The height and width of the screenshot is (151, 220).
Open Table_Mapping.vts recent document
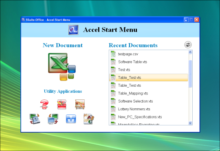pyautogui.click(x=149, y=93)
